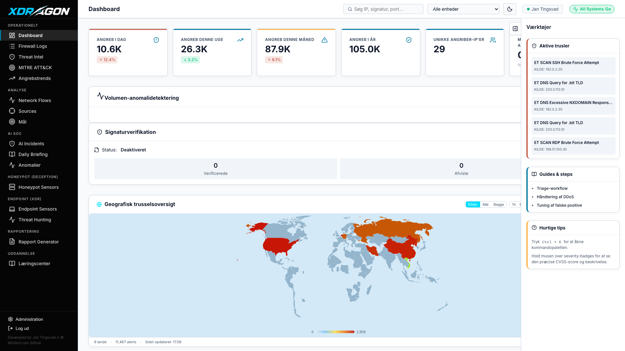Select the 1h time range
This screenshot has width=625, height=351.
pyautogui.click(x=514, y=204)
